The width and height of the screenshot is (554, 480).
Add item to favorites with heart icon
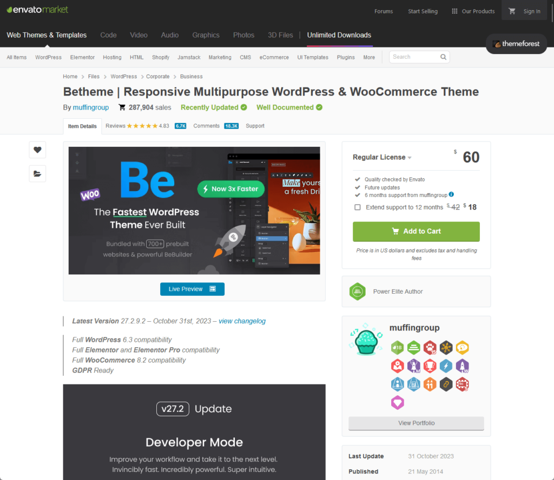[37, 150]
